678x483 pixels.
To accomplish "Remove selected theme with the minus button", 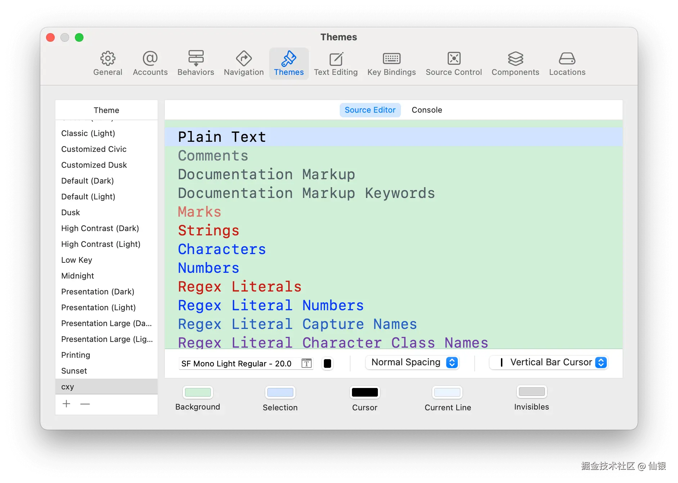I will tap(85, 404).
